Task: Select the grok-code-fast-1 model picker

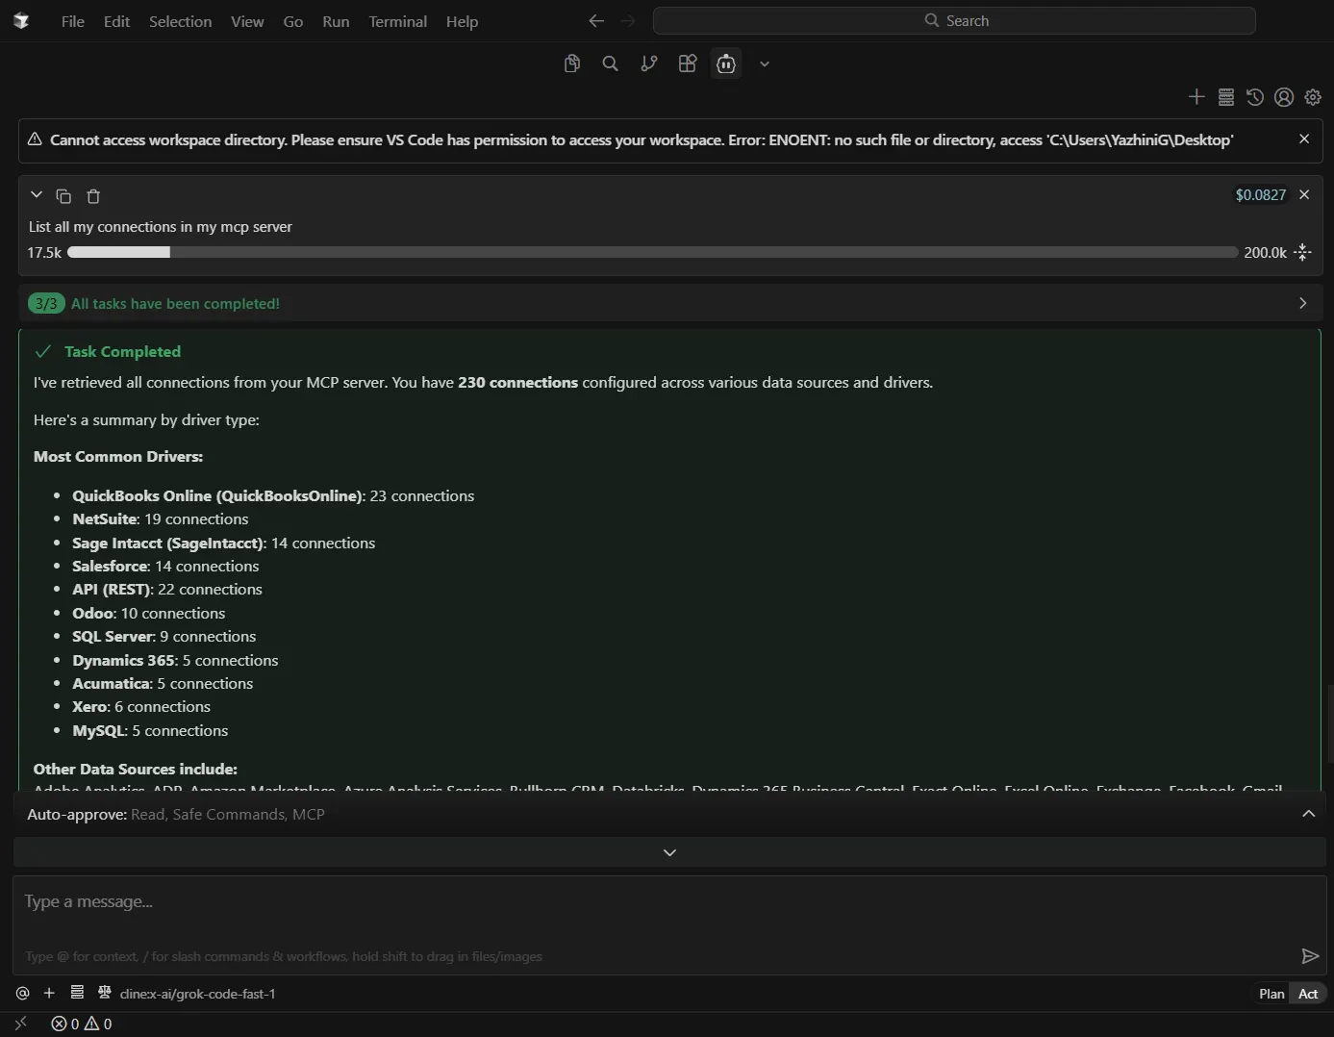Action: tap(197, 994)
